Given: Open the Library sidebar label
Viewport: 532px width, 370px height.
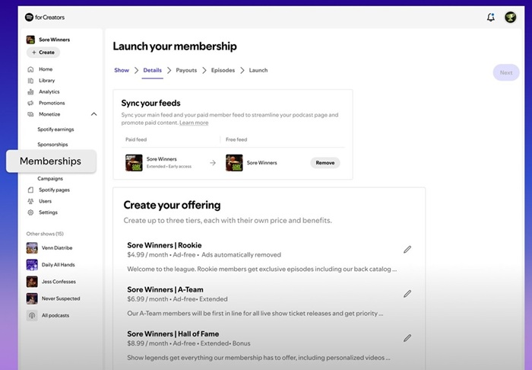Looking at the screenshot, I should (47, 81).
